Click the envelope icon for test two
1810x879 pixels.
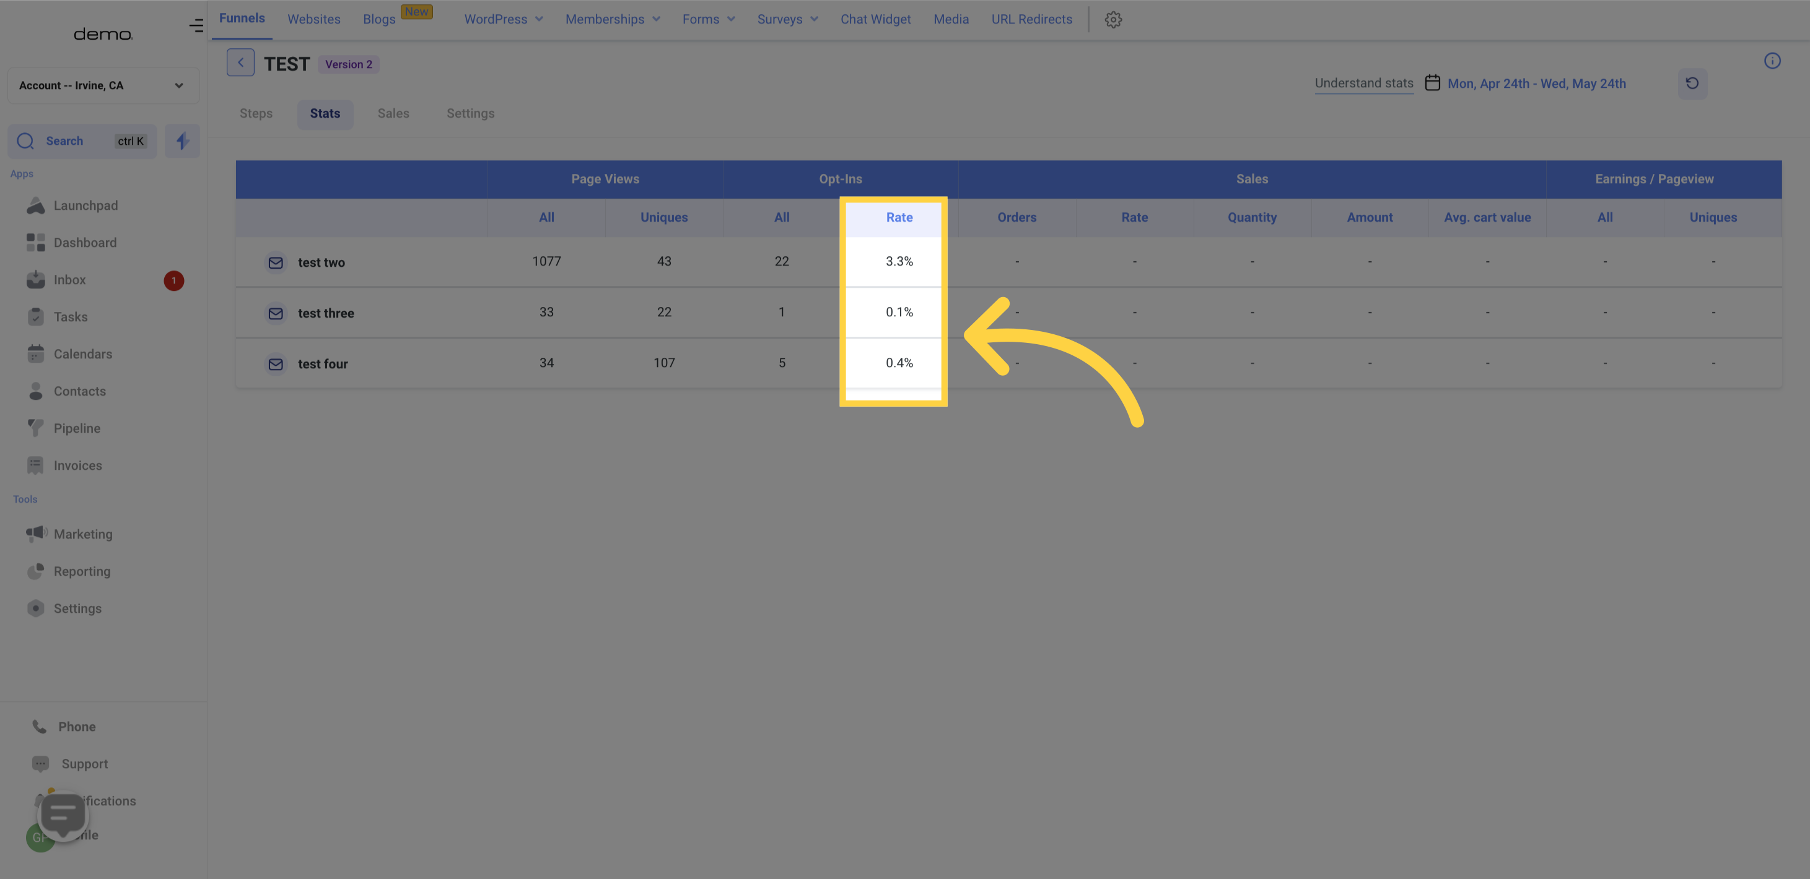[x=276, y=262]
